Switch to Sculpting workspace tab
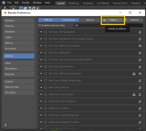146x131 pixels. click(x=88, y=3)
